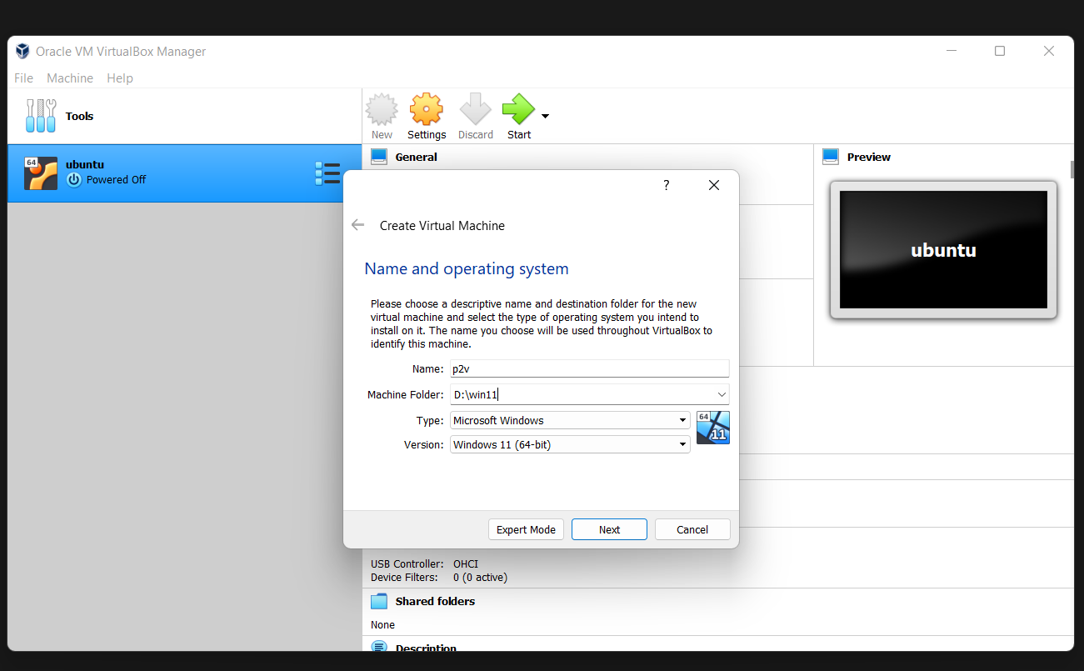Click the Powered Off status icon
This screenshot has width=1084, height=671.
click(x=74, y=179)
